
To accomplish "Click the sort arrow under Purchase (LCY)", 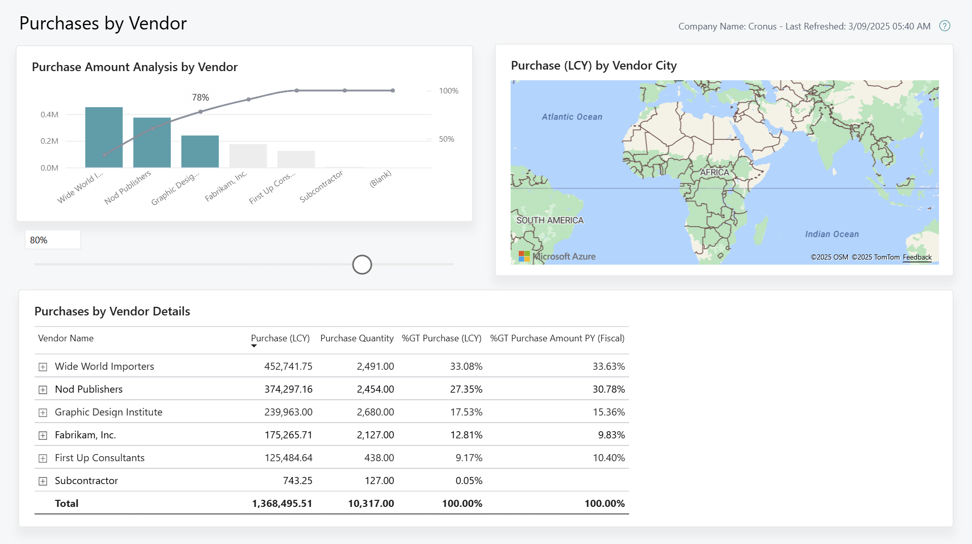I will point(254,346).
